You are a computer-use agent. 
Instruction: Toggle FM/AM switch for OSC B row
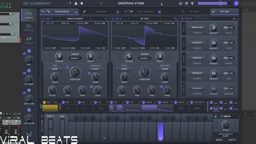pos(228,43)
